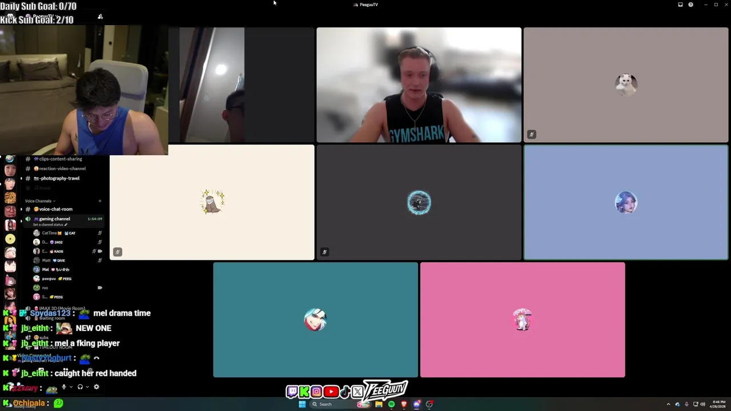The height and width of the screenshot is (411, 731).
Task: Click the green Kick logo in overlay
Action: pos(304,392)
